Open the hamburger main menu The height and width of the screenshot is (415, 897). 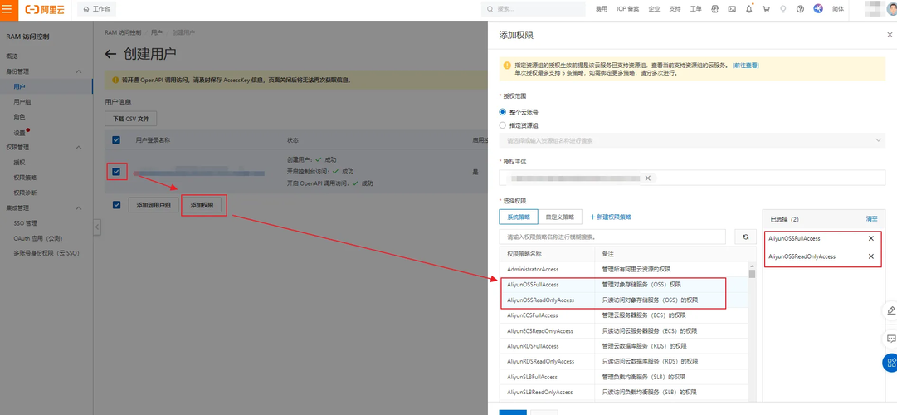tap(7, 9)
